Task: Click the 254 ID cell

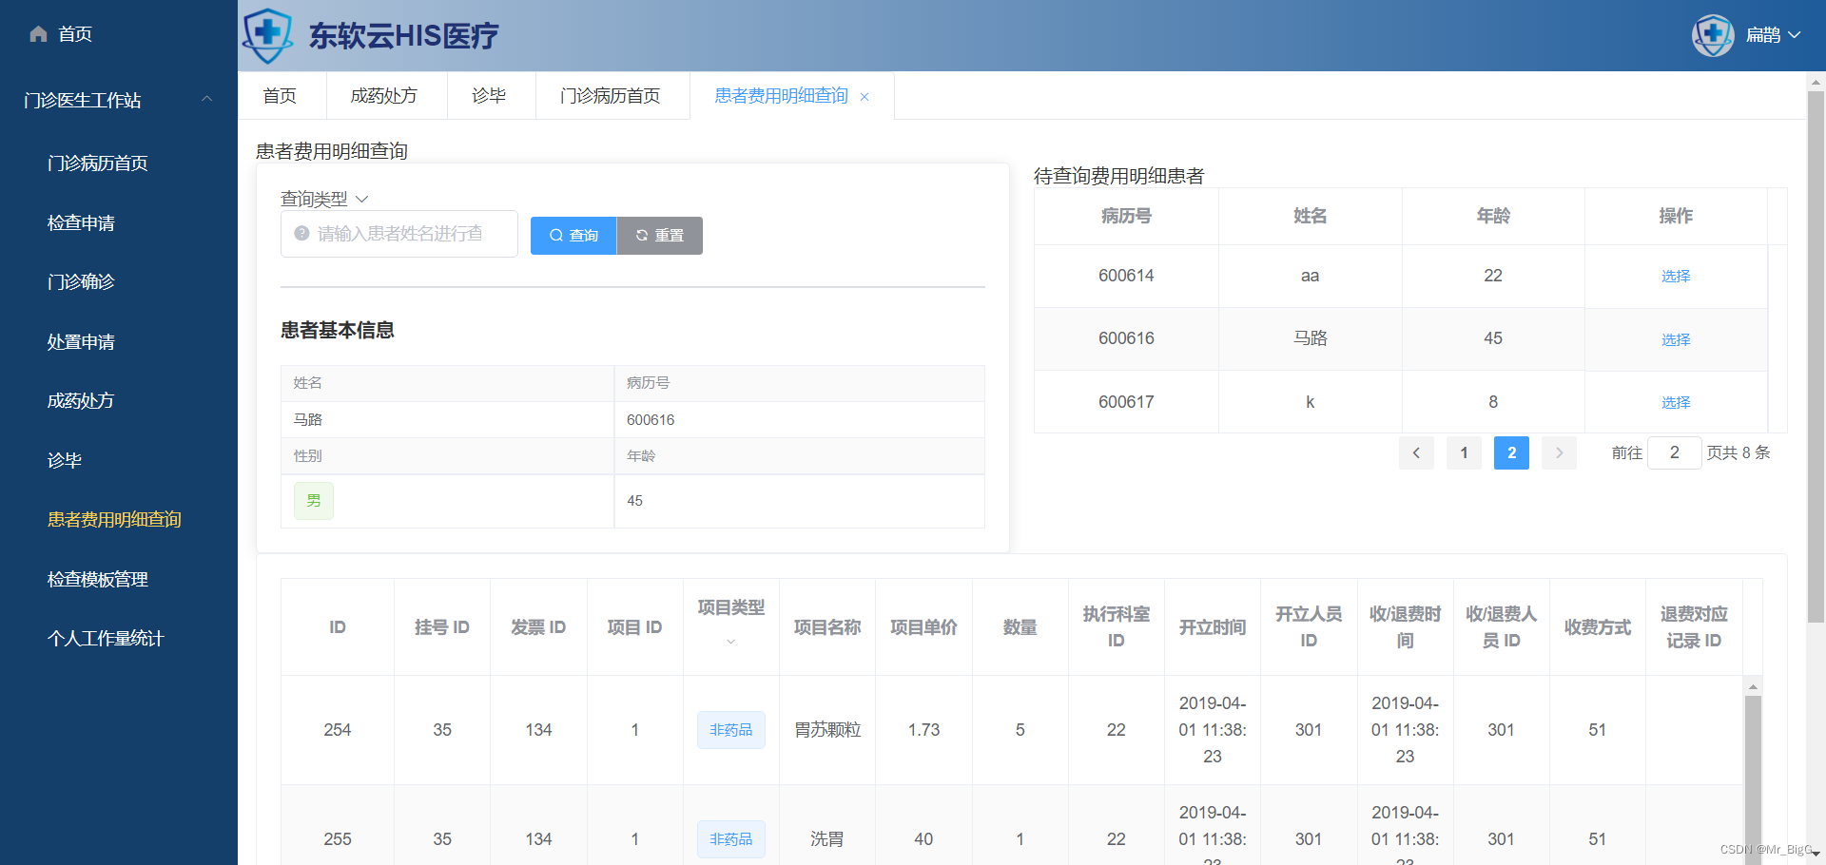Action: click(x=338, y=730)
